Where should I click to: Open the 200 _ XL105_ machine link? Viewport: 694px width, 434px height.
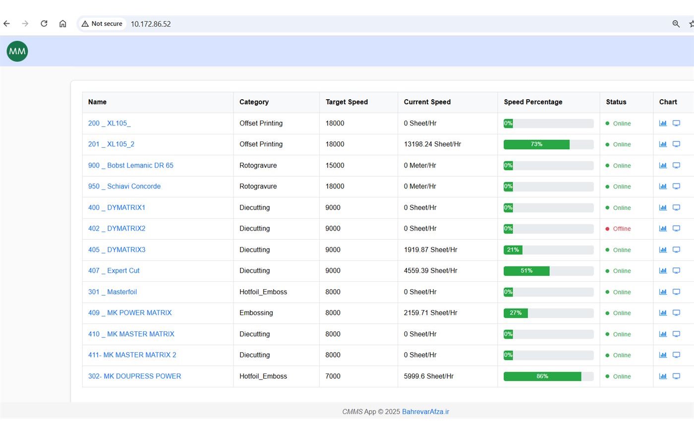(x=110, y=123)
